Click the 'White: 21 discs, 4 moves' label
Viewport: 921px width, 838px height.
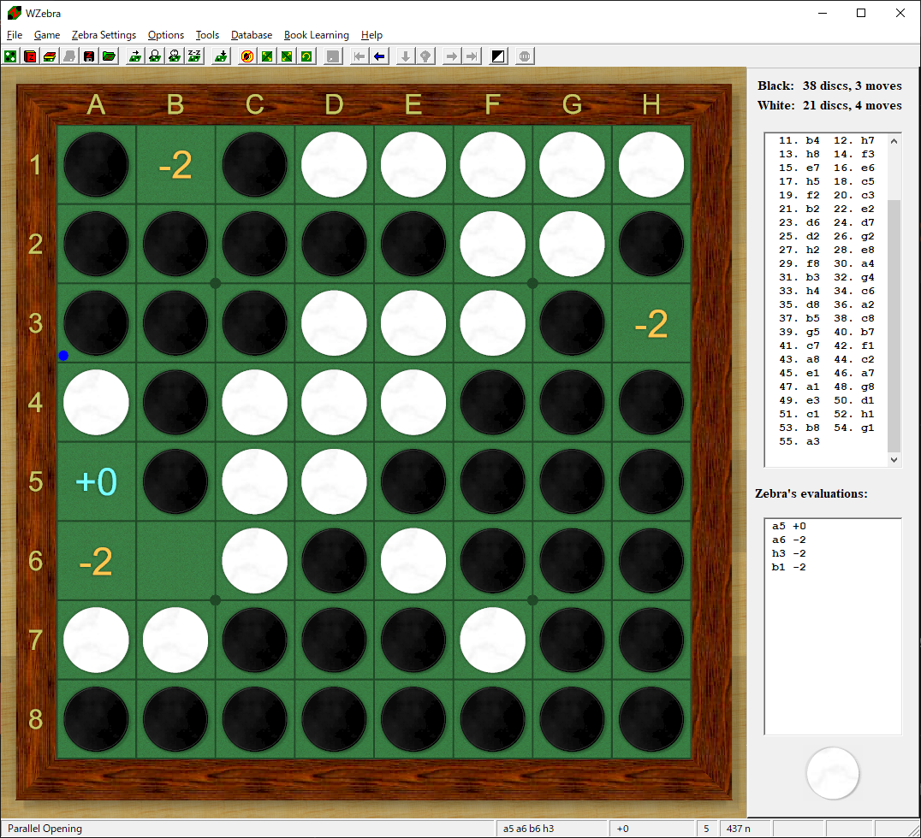(829, 106)
